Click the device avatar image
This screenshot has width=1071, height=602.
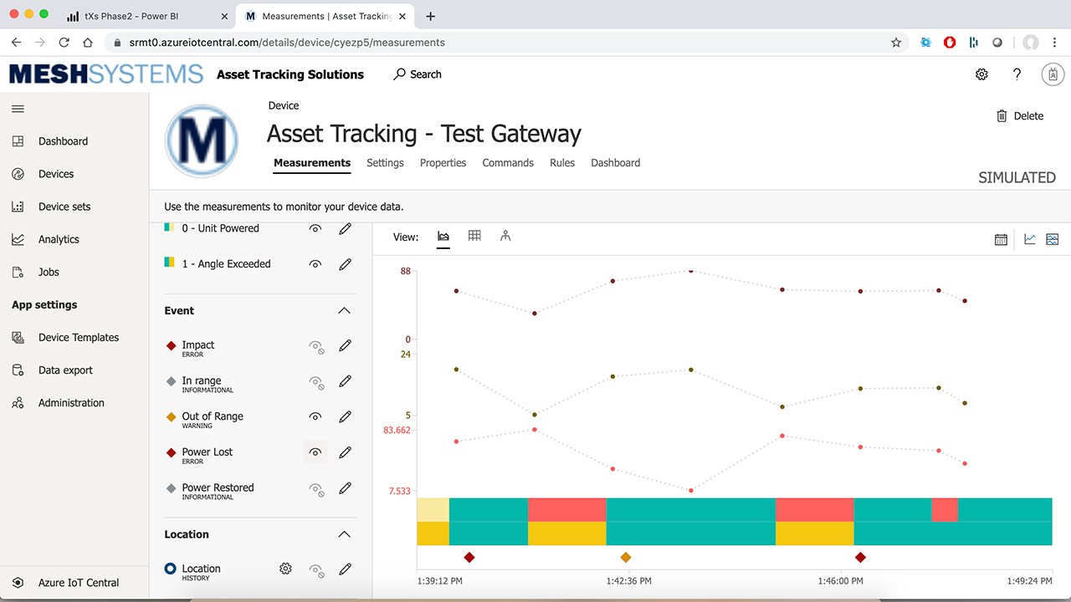click(x=202, y=141)
